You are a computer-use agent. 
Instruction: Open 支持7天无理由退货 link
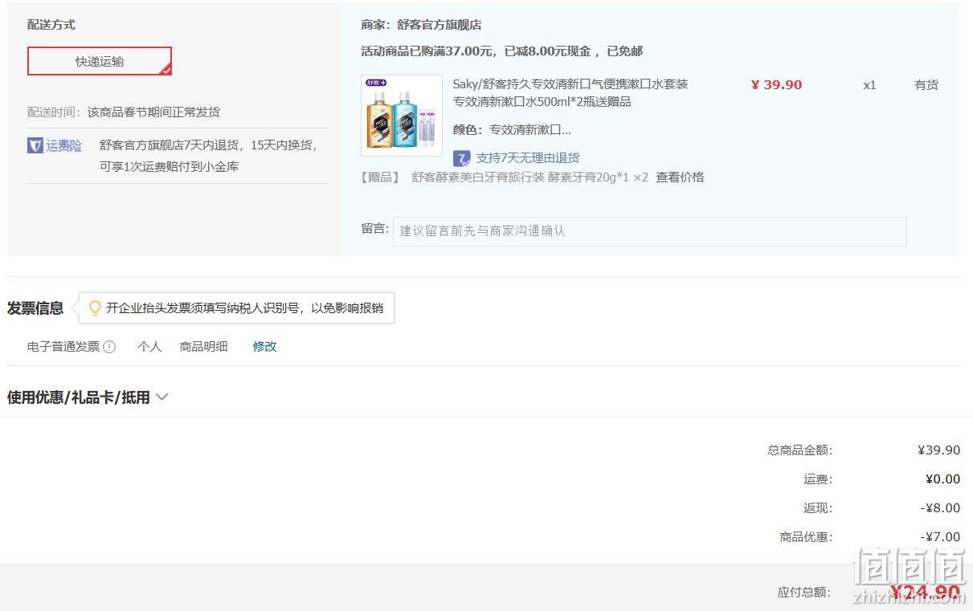coord(528,158)
